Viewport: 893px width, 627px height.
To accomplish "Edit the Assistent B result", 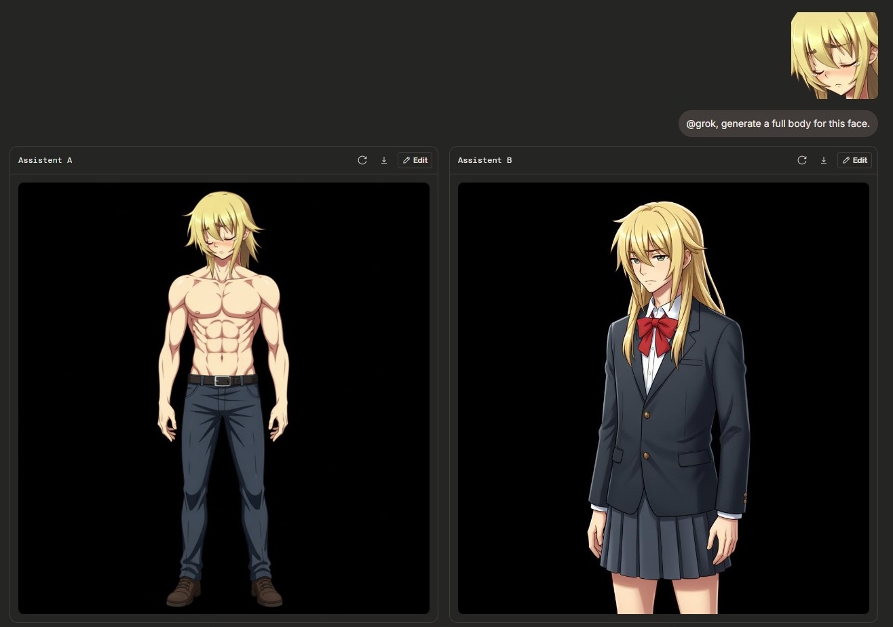I will 854,160.
